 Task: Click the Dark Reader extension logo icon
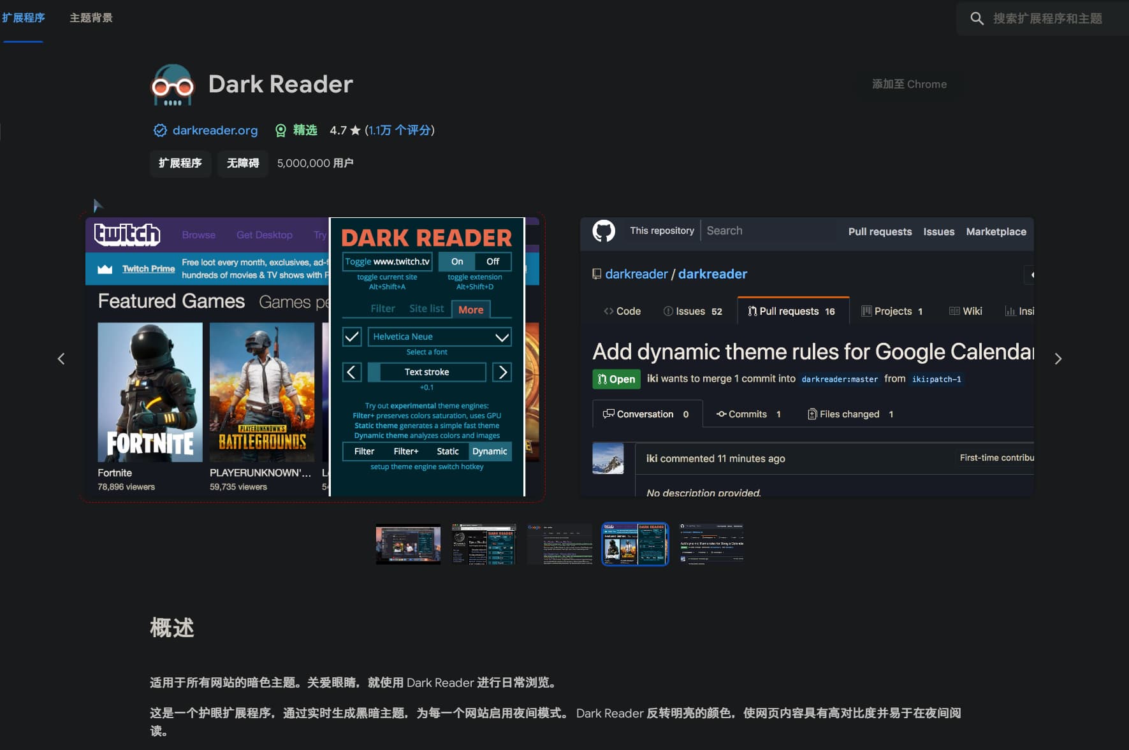[172, 85]
